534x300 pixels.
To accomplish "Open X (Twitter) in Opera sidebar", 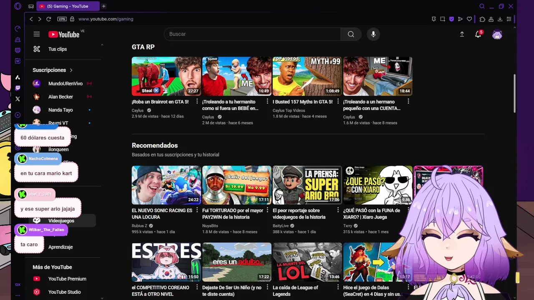I will pos(18,99).
